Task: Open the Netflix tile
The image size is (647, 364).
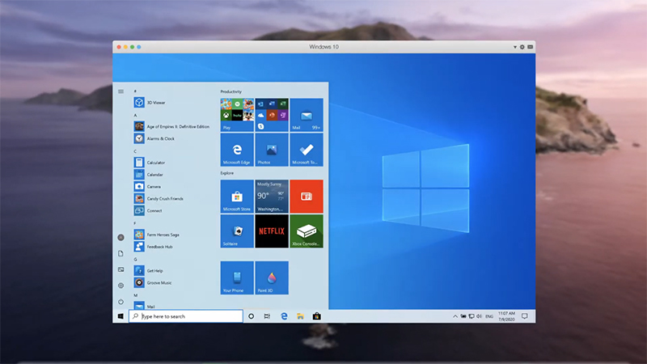Action: point(272,231)
